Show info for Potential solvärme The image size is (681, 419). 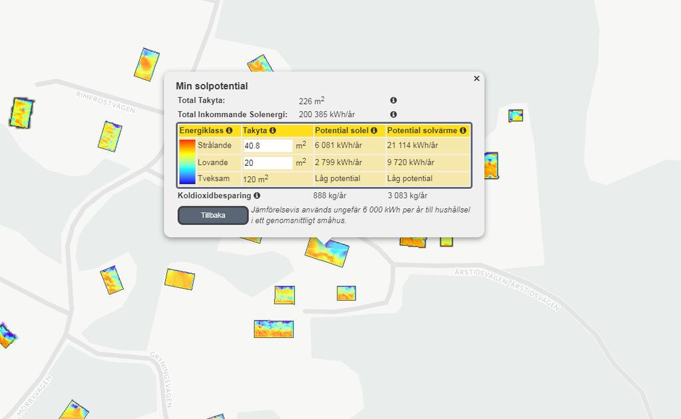(463, 130)
